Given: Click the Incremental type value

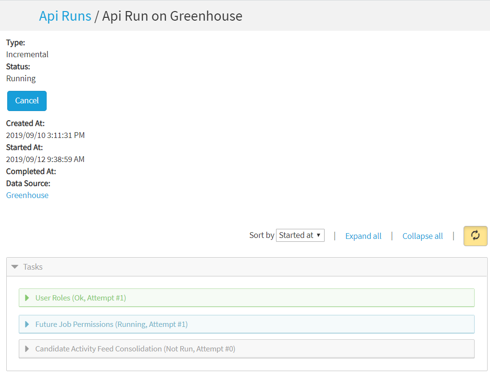Looking at the screenshot, I should pyautogui.click(x=27, y=54).
